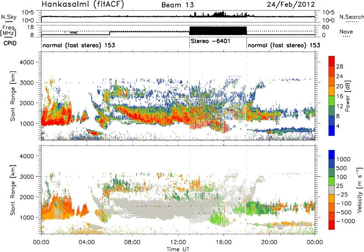Click the 04:00 time tick label
This screenshot has height=252, width=364.
click(86, 242)
